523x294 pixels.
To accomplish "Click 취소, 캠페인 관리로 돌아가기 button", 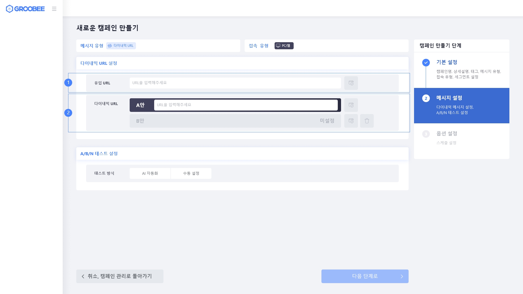I will (120, 276).
